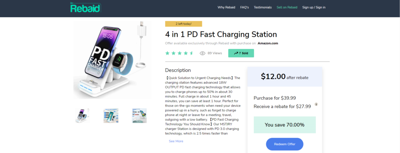Click the Amazon.com link

[268, 43]
